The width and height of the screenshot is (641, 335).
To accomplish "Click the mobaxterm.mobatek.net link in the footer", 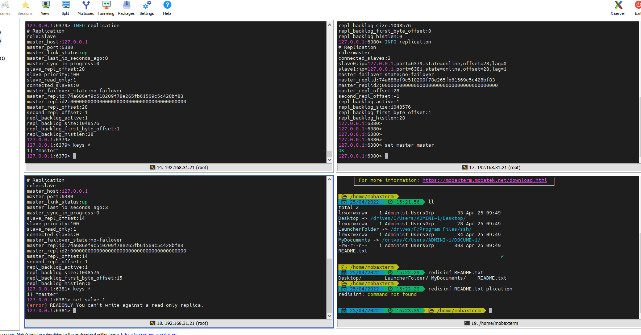I will pyautogui.click(x=149, y=334).
